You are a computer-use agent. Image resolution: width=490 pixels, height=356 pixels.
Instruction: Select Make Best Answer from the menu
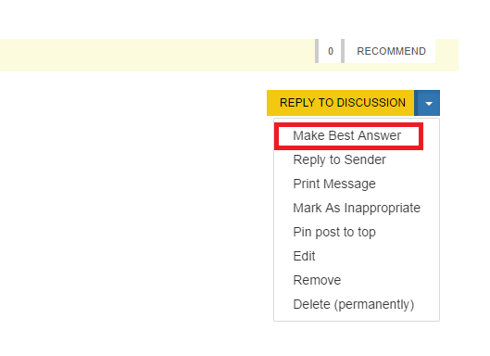(348, 136)
